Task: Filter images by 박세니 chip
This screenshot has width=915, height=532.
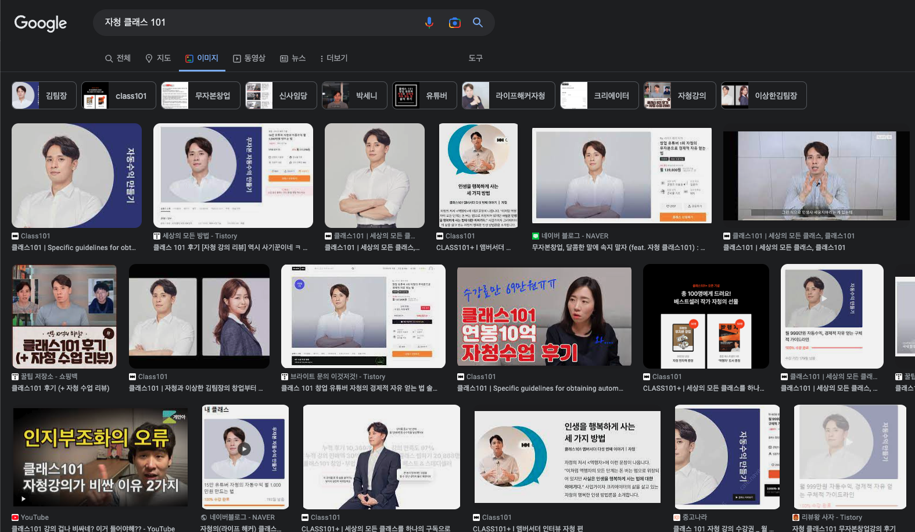Action: point(354,95)
